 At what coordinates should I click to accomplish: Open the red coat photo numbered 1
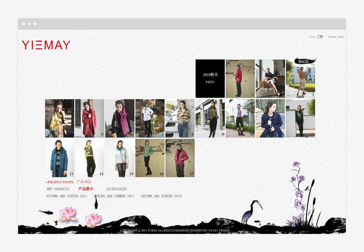[240, 78]
